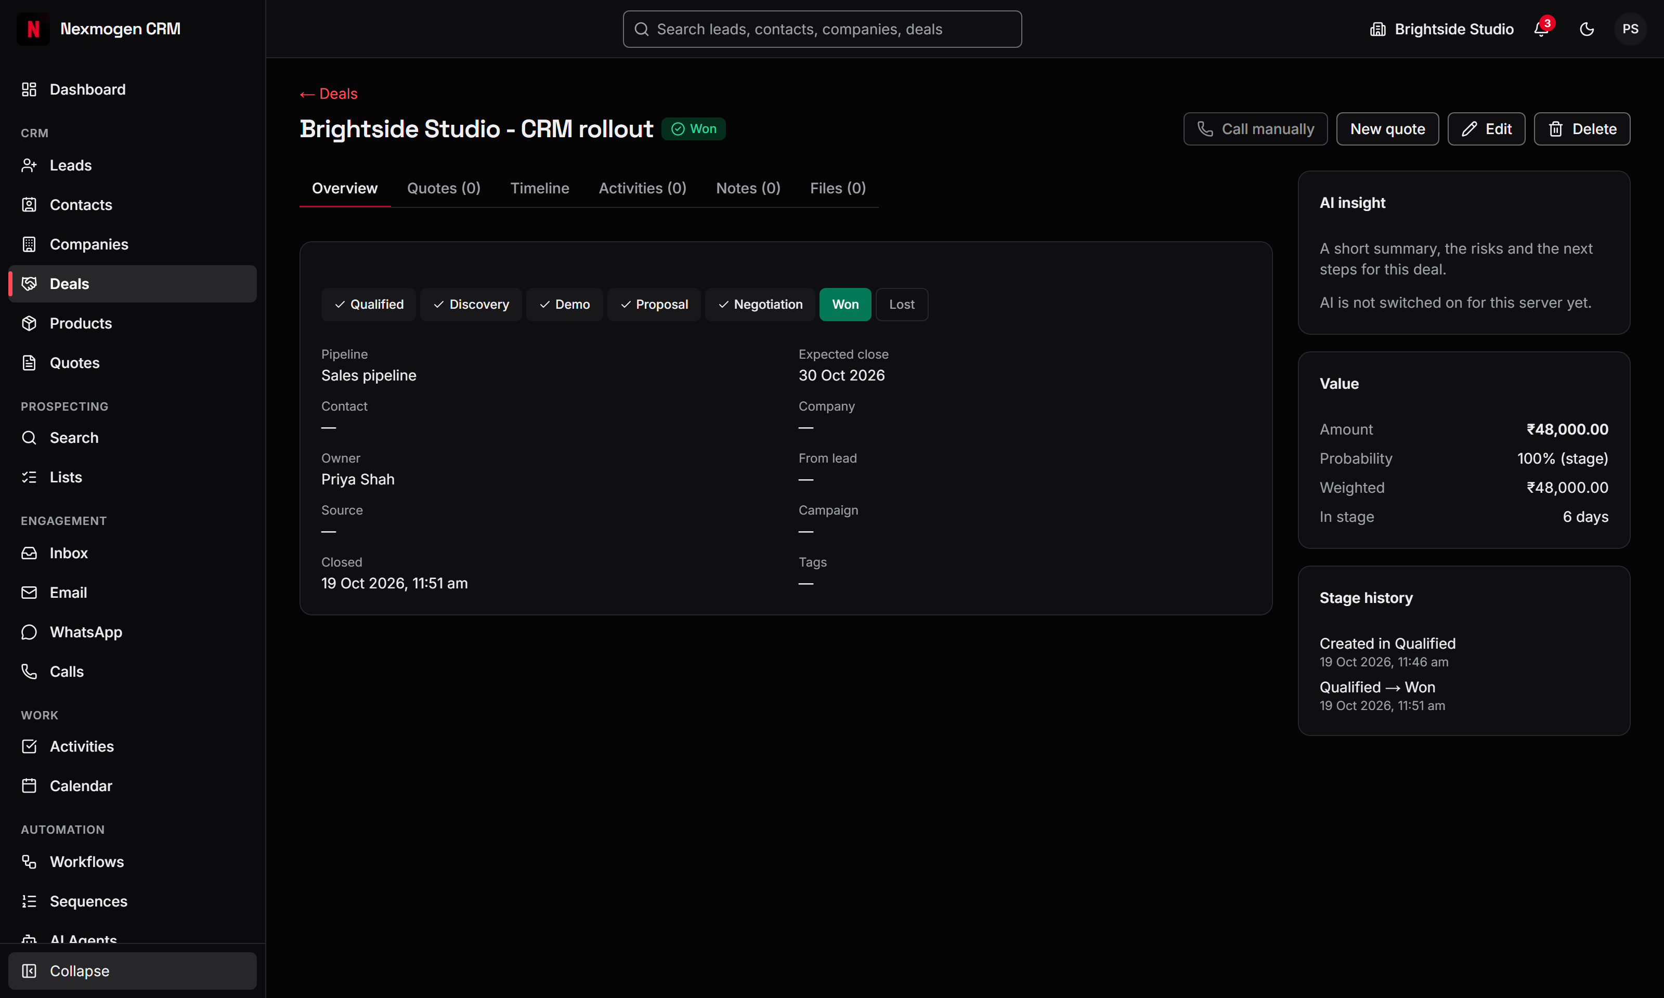Open the notifications bell
The width and height of the screenshot is (1664, 998).
(x=1541, y=29)
